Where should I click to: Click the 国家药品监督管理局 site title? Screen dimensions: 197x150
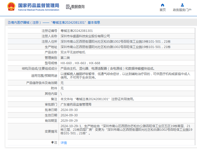pos(39,5)
